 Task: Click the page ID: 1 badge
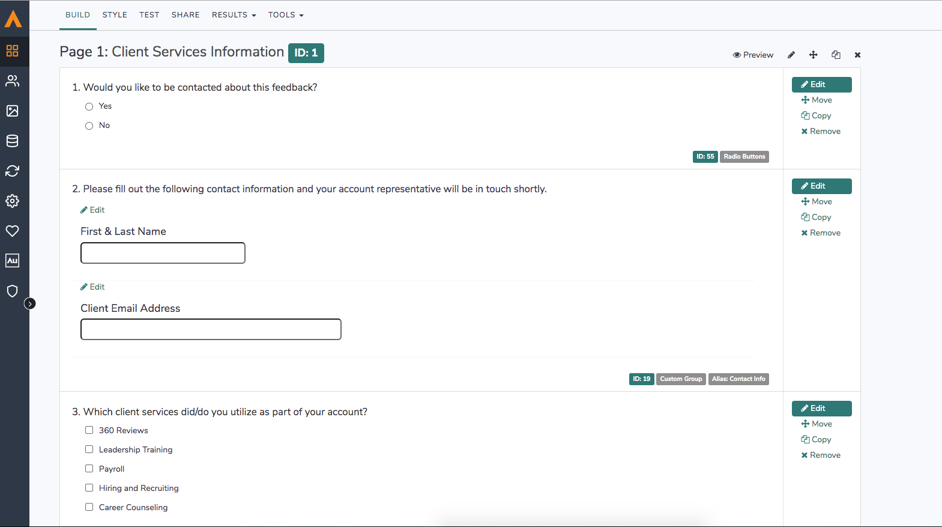coord(306,53)
